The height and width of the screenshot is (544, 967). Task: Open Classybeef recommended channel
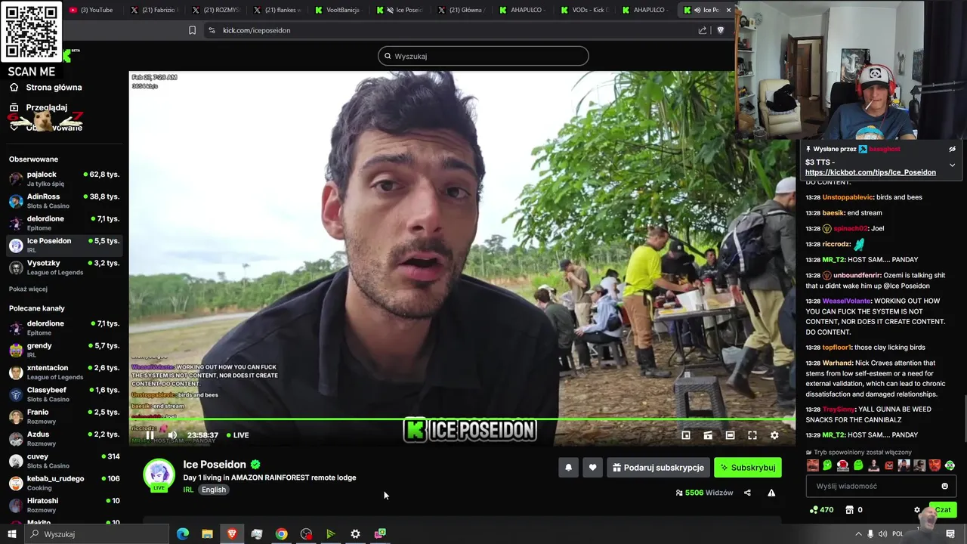tap(64, 394)
